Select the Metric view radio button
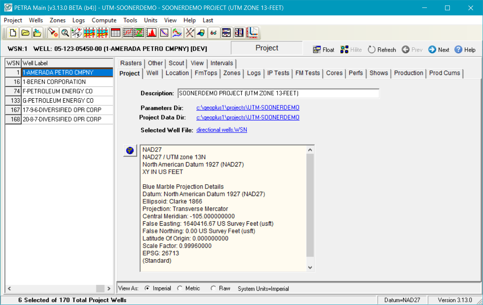The width and height of the screenshot is (483, 305). coord(180,288)
